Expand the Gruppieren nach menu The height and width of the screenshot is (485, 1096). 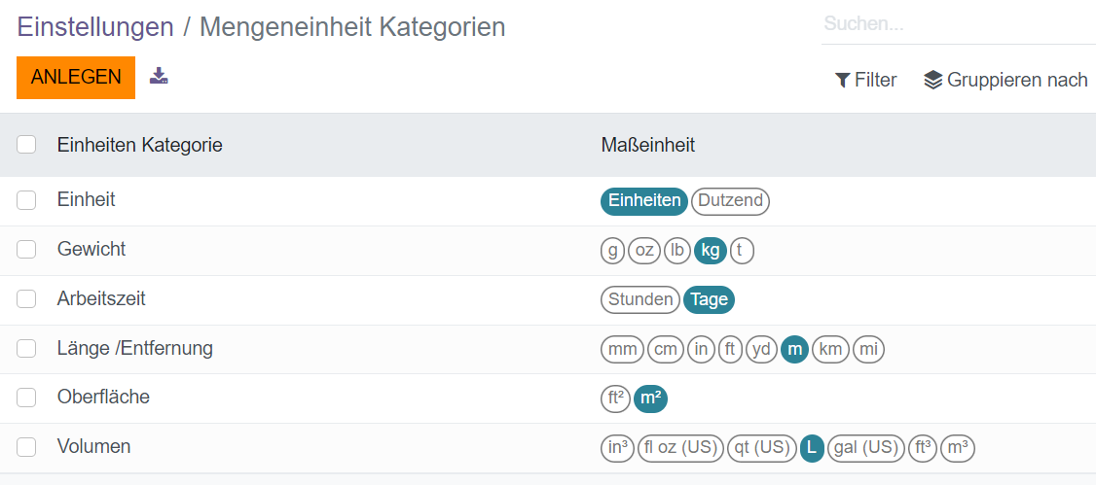1005,81
